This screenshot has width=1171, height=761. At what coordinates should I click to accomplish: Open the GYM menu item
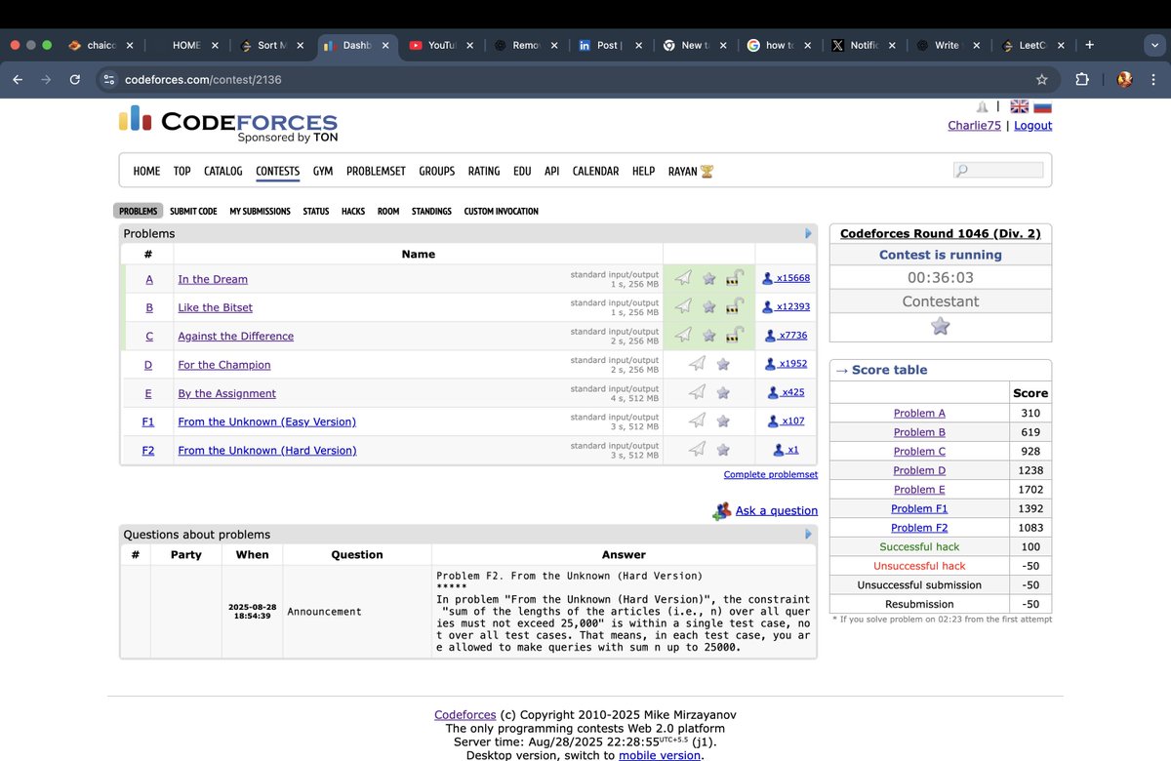click(323, 171)
